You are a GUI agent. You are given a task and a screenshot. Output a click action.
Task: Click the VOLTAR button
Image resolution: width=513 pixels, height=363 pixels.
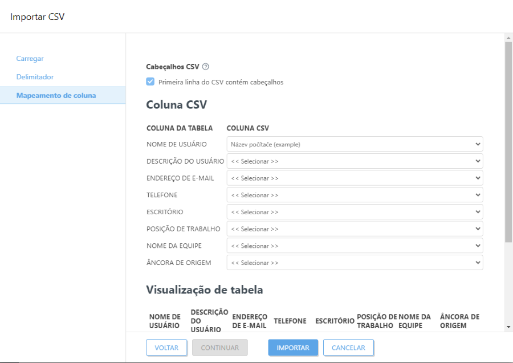(x=166, y=348)
